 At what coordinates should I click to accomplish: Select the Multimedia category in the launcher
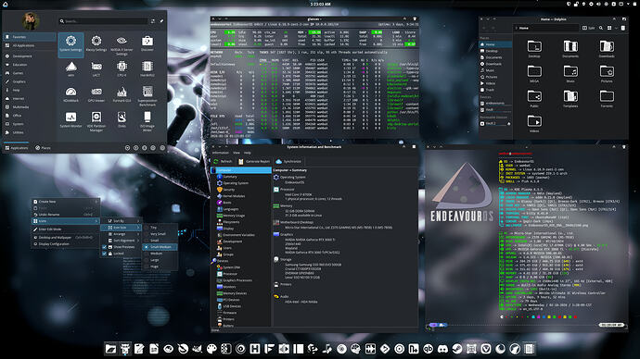tap(30, 107)
